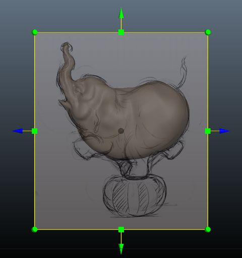Click the top-right green corner circle handle
Image resolution: width=242 pixels, height=258 pixels.
tap(208, 32)
